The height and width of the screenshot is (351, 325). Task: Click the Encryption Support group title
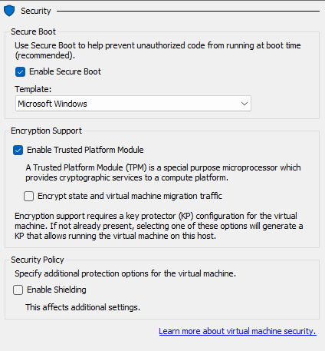46,131
